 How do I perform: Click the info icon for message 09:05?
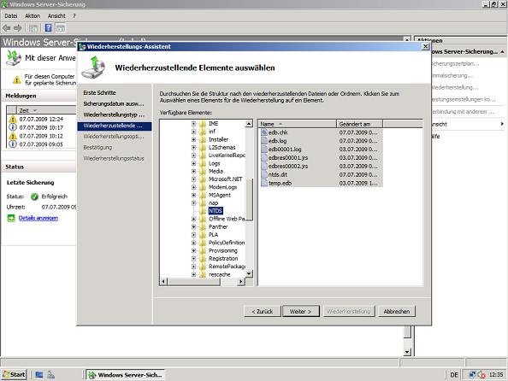(13, 144)
